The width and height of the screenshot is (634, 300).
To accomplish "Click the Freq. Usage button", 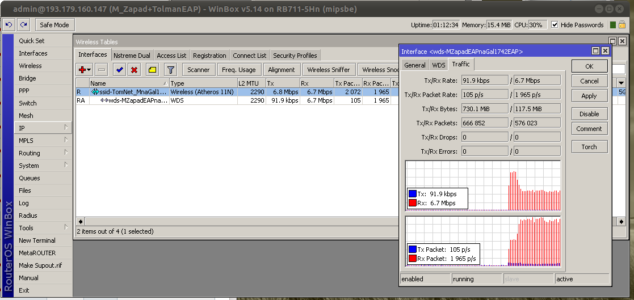I will coord(239,70).
